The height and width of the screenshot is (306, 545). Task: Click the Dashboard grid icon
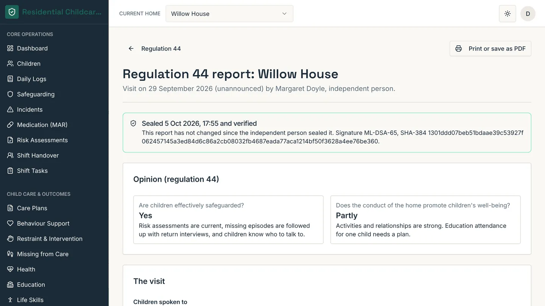[x=10, y=48]
